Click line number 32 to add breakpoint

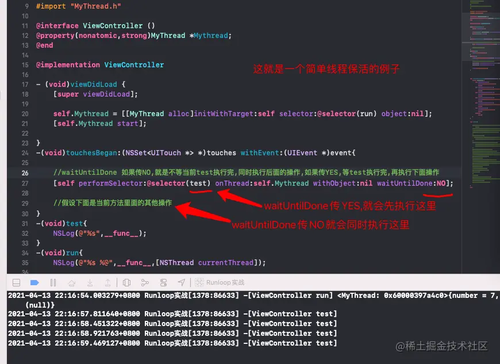pyautogui.click(x=25, y=233)
